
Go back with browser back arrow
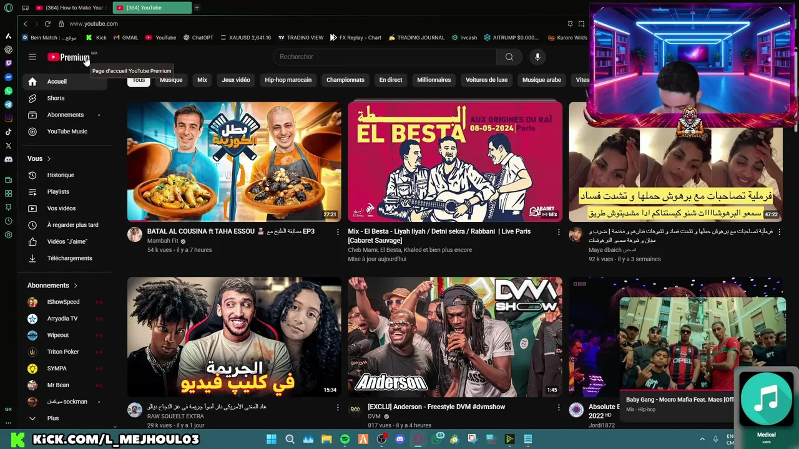pos(26,24)
